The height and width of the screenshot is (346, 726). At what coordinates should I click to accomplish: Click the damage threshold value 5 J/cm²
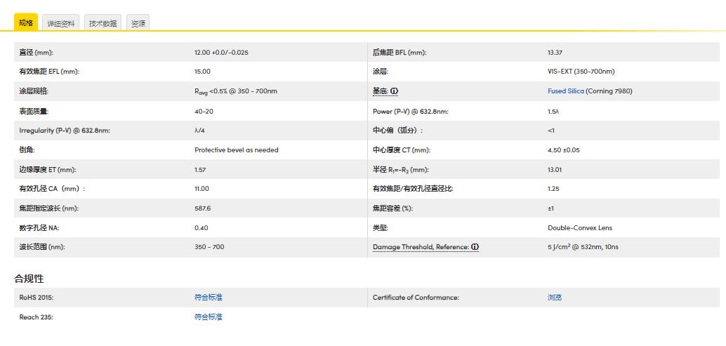[x=582, y=247]
